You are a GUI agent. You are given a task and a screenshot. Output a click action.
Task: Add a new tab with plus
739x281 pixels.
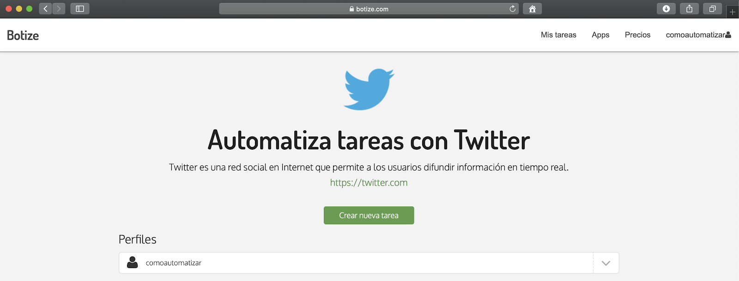pyautogui.click(x=733, y=12)
